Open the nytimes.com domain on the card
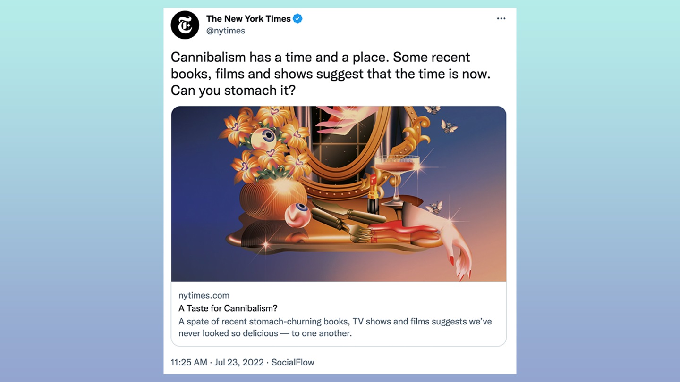This screenshot has height=382, width=680. 204,296
